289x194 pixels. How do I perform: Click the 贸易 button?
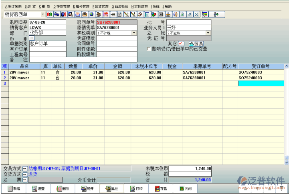click(196, 43)
